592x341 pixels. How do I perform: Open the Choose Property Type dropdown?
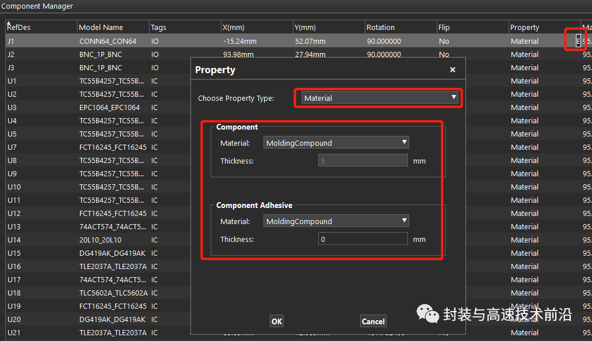point(380,98)
